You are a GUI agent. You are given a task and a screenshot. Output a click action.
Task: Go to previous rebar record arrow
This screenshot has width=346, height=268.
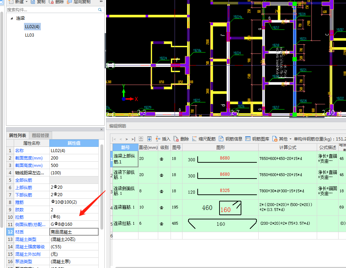tap(121, 139)
